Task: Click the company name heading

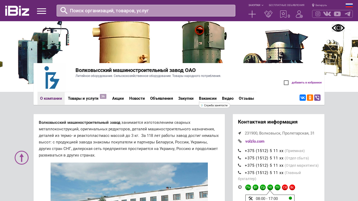Action: [x=135, y=70]
